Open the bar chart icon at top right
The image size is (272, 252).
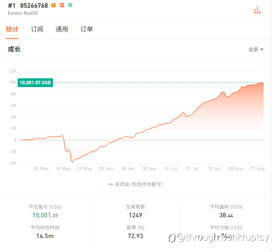tap(257, 10)
